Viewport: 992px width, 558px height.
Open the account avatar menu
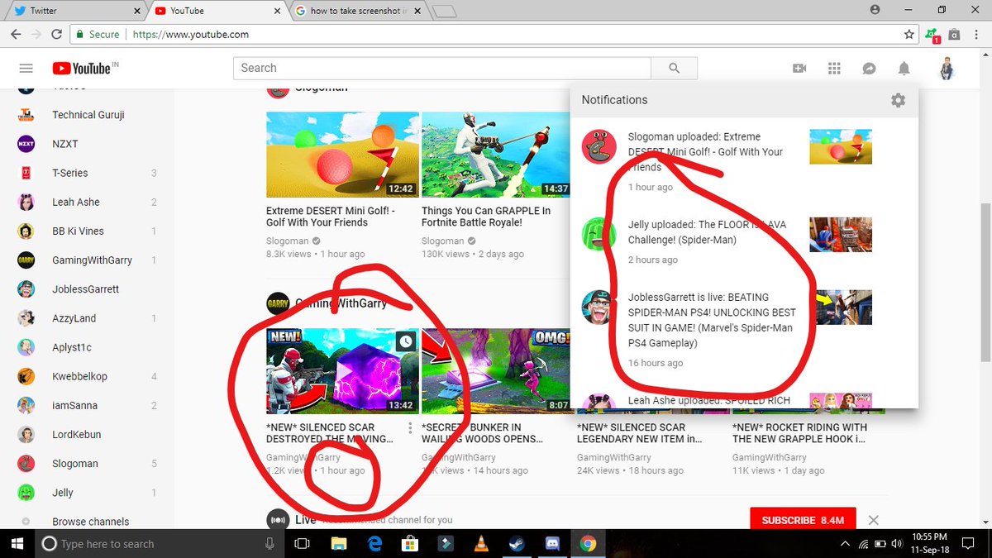pos(947,69)
